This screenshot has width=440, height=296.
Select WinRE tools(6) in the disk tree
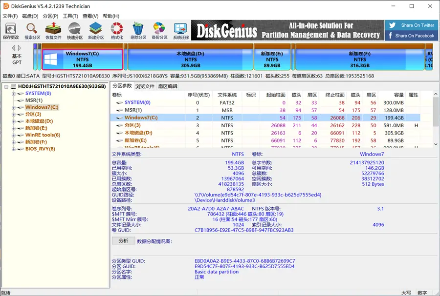click(43, 135)
